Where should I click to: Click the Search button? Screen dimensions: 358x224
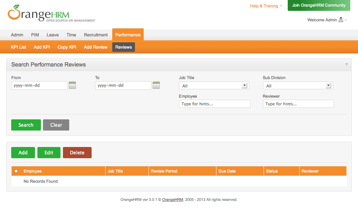pos(26,125)
